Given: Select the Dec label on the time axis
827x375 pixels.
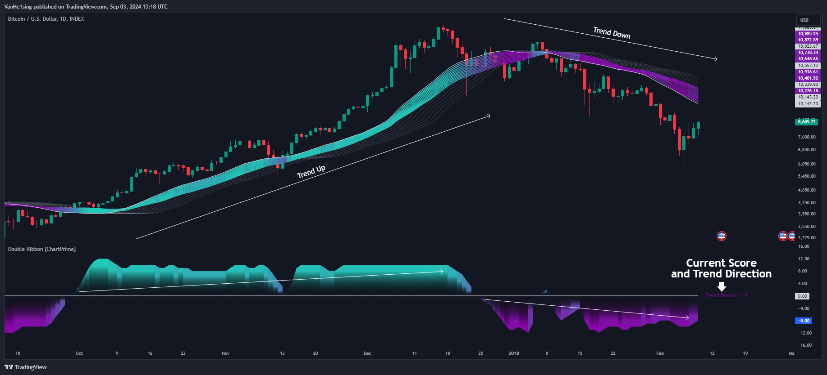Looking at the screenshot, I should (x=367, y=353).
